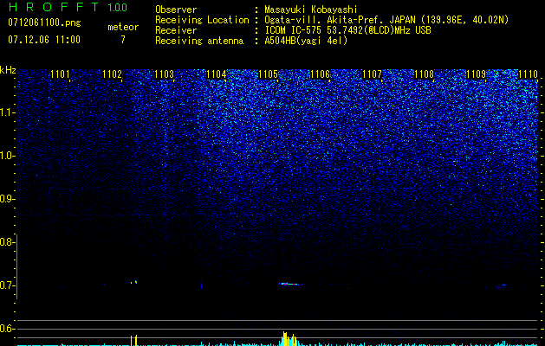Click the 1108 time marker
The image size is (545, 346).
pyautogui.click(x=424, y=74)
